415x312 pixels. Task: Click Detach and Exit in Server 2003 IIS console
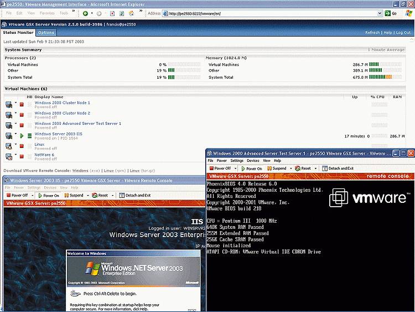click(134, 196)
